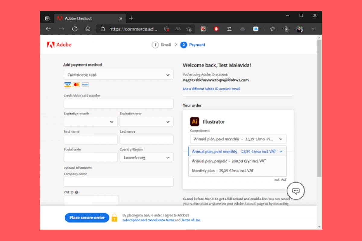Open the Country/Region Luxembourg dropdown
Screen dimensions: 362x241
click(x=147, y=158)
